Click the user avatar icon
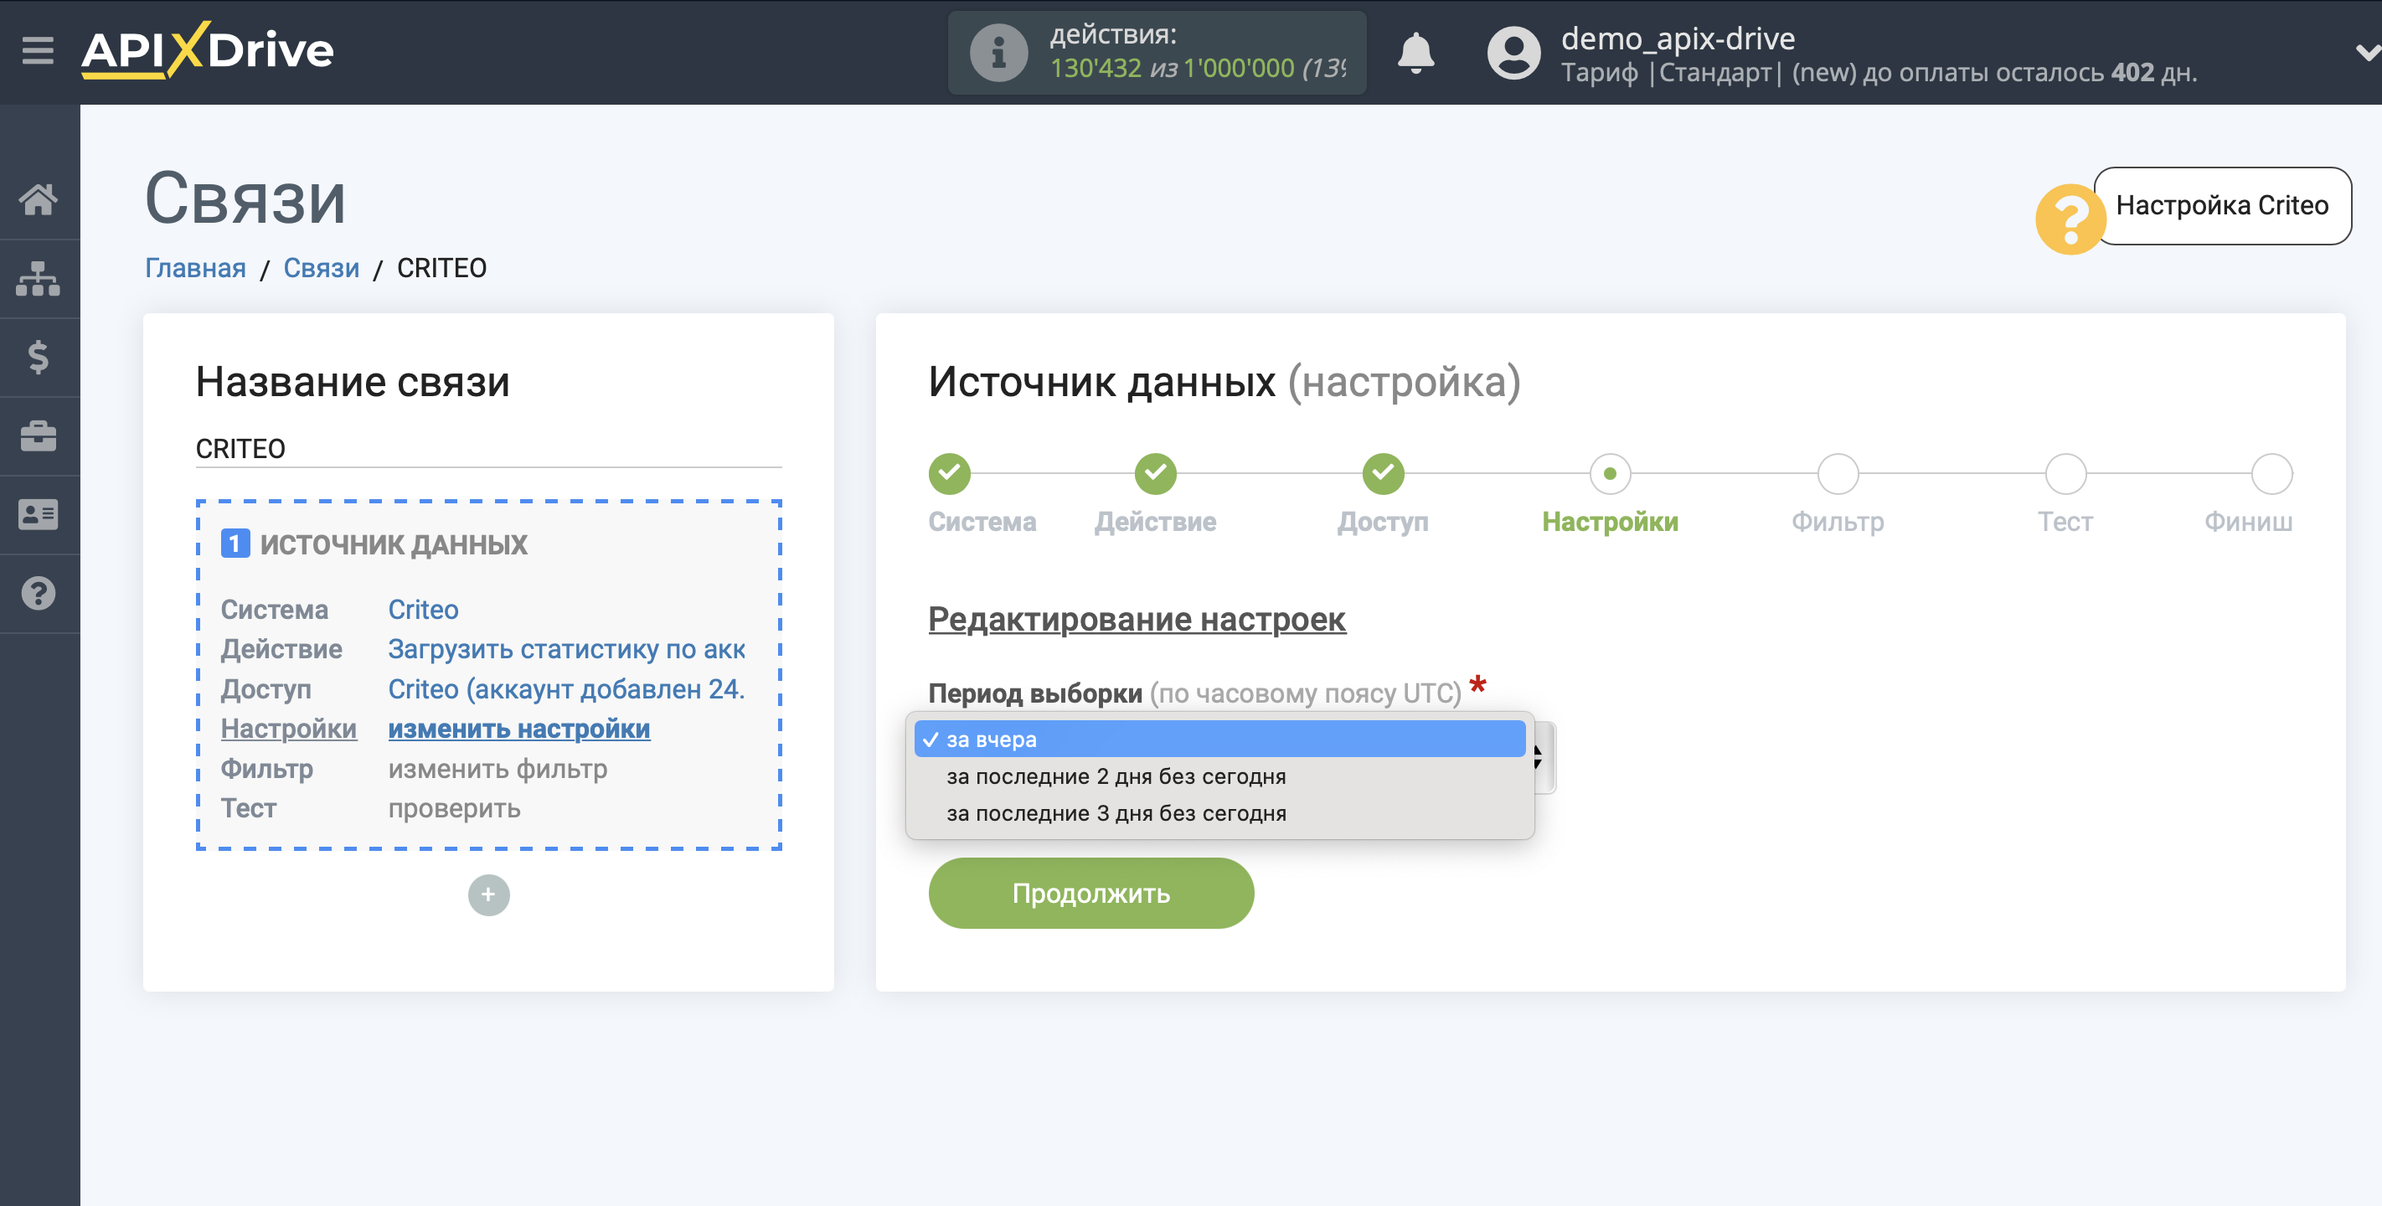The width and height of the screenshot is (2382, 1206). point(1513,53)
